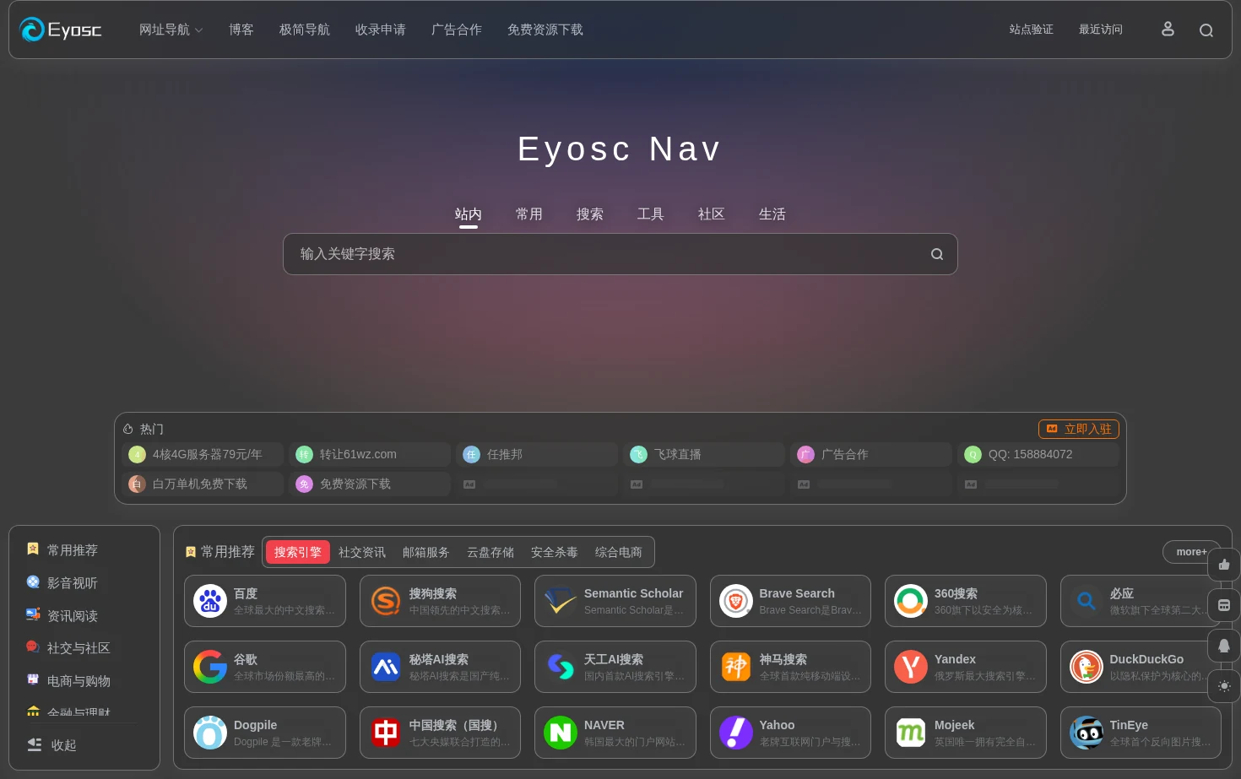The image size is (1241, 779).
Task: Expand the 网址导航 dropdown menu
Action: [171, 30]
